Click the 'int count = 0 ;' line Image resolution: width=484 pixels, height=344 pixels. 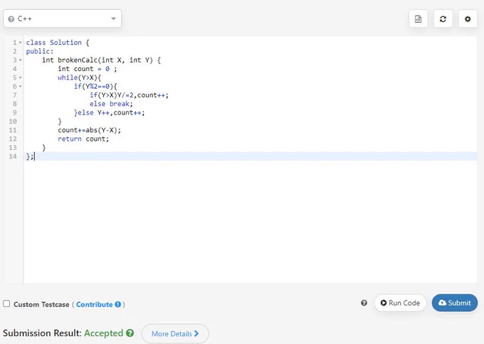point(88,69)
